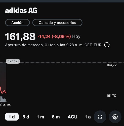
Task: Select the 1 d time range
Action: click(x=12, y=117)
